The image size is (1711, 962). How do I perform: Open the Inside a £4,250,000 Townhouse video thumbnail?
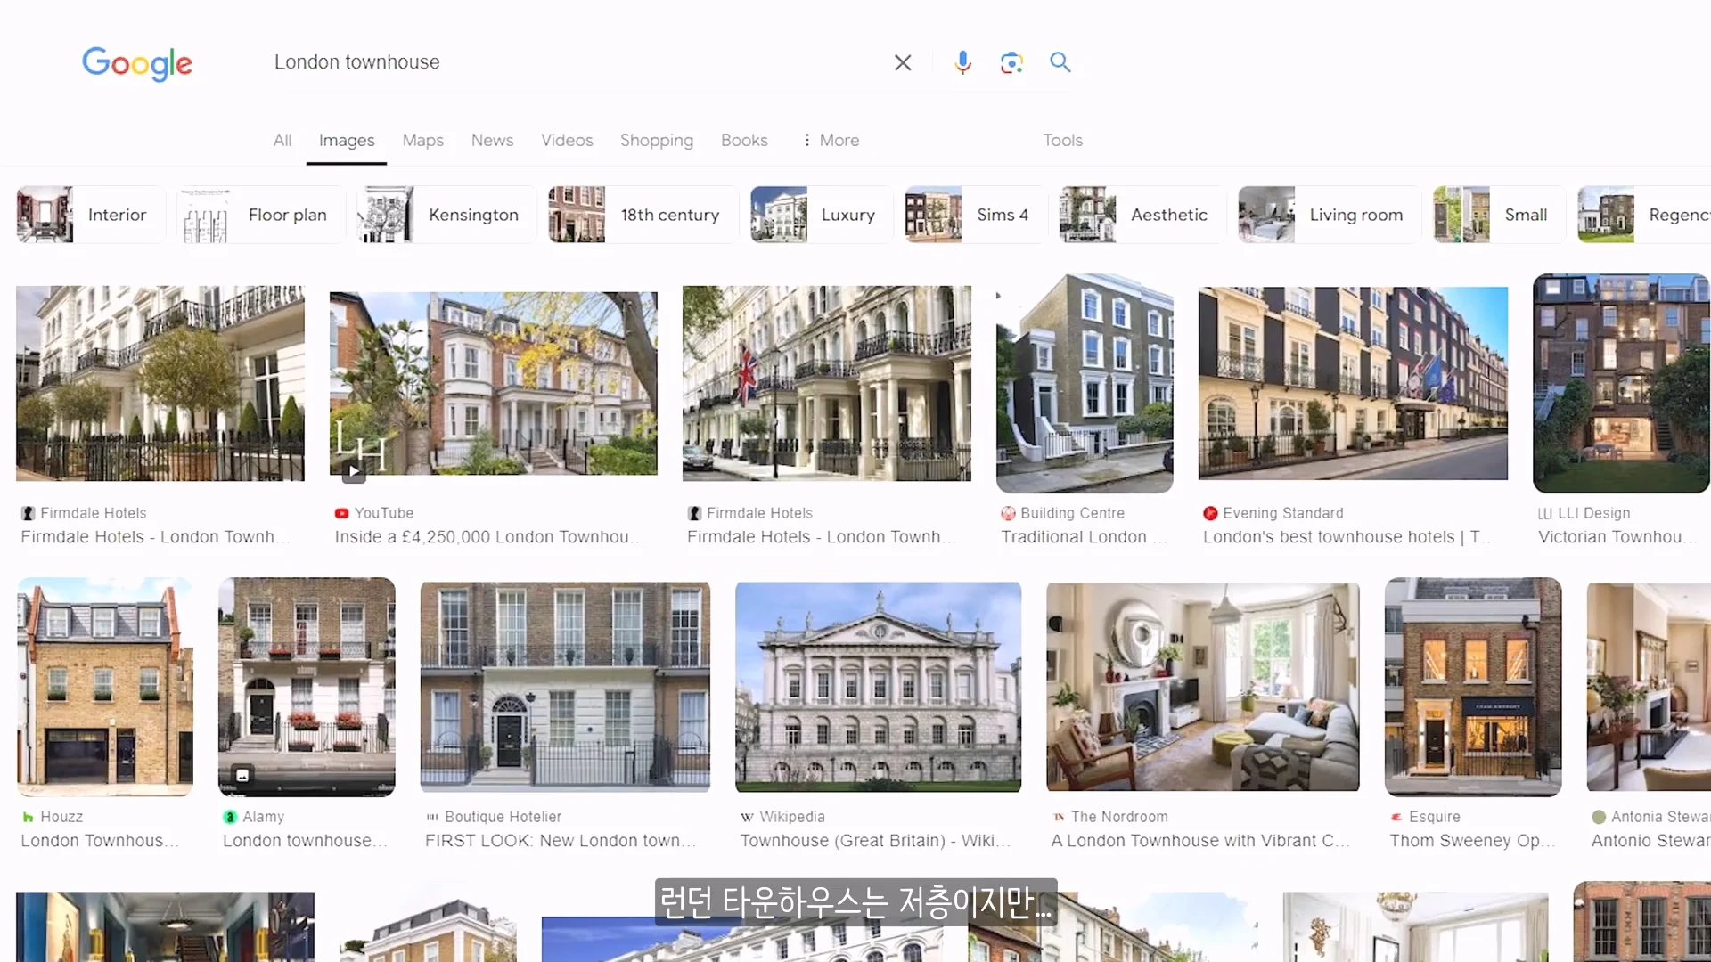[494, 383]
